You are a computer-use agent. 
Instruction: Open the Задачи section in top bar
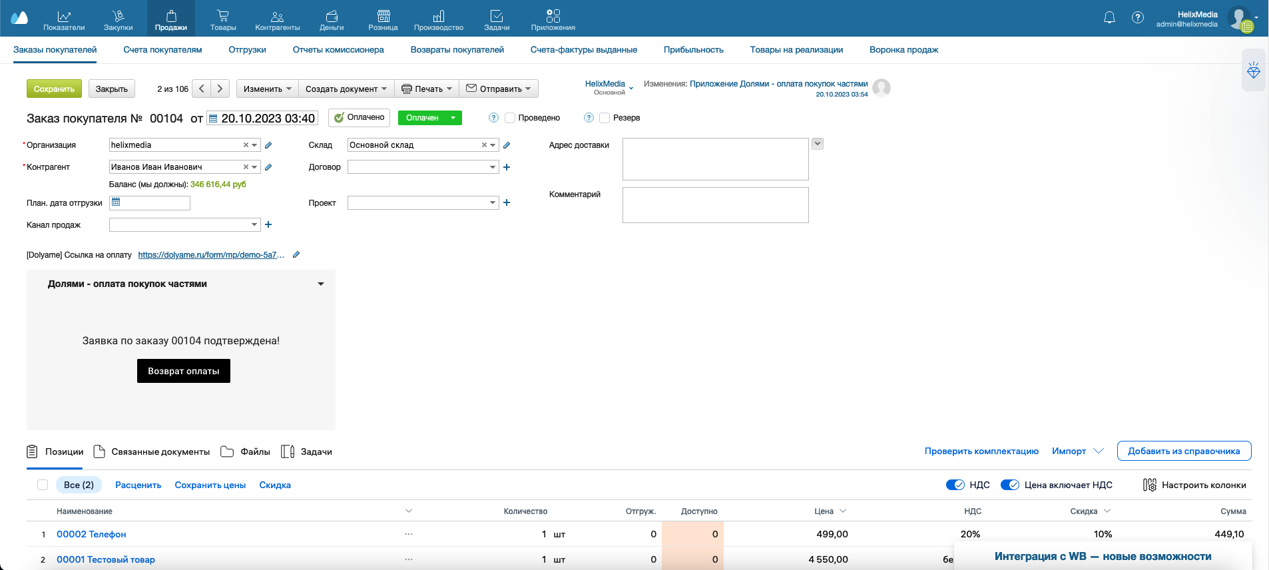tap(497, 20)
